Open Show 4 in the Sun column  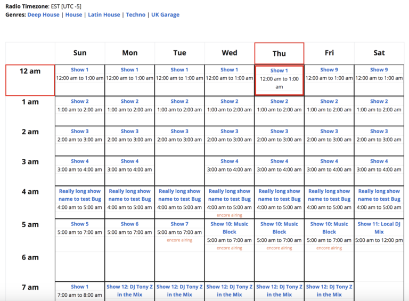80,161
